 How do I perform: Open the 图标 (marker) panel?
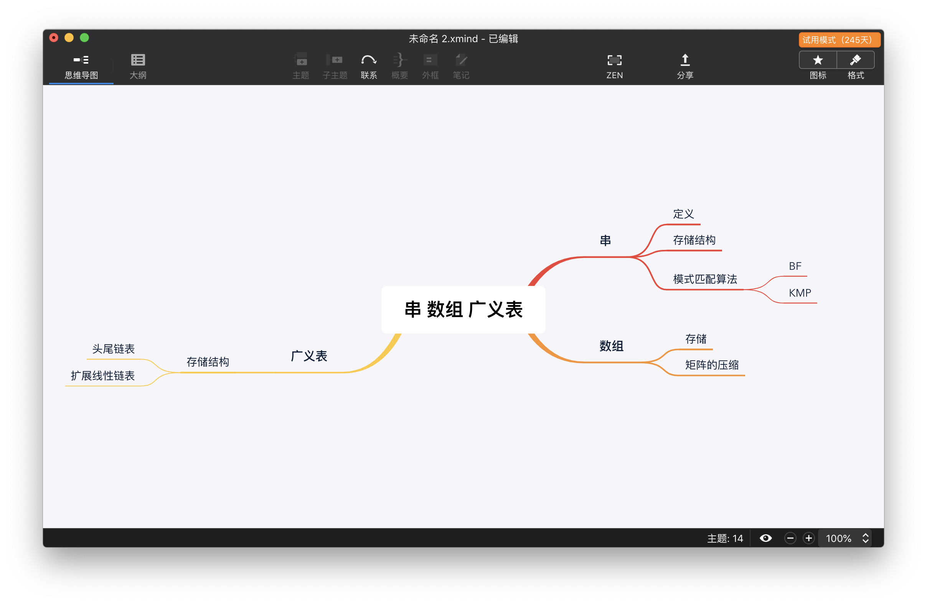pyautogui.click(x=817, y=65)
